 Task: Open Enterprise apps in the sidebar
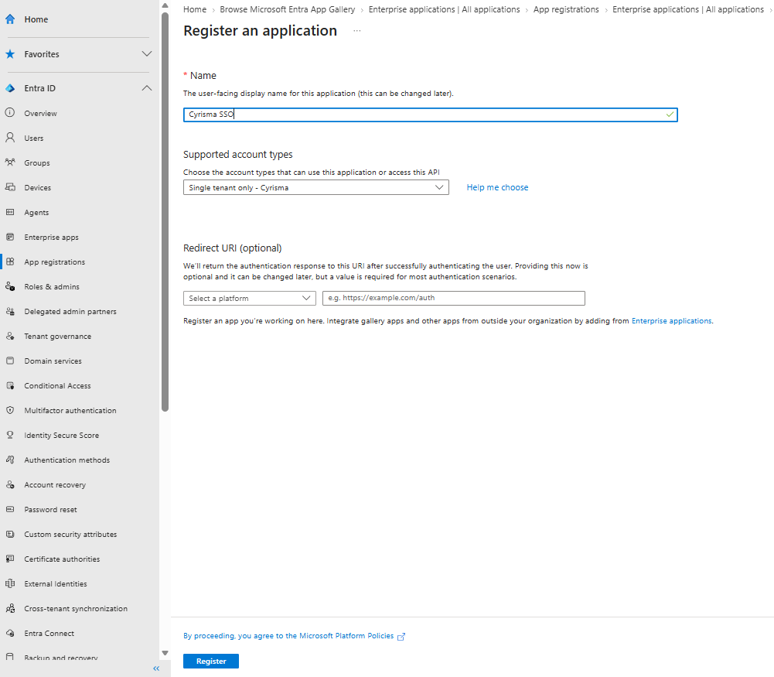pos(51,237)
